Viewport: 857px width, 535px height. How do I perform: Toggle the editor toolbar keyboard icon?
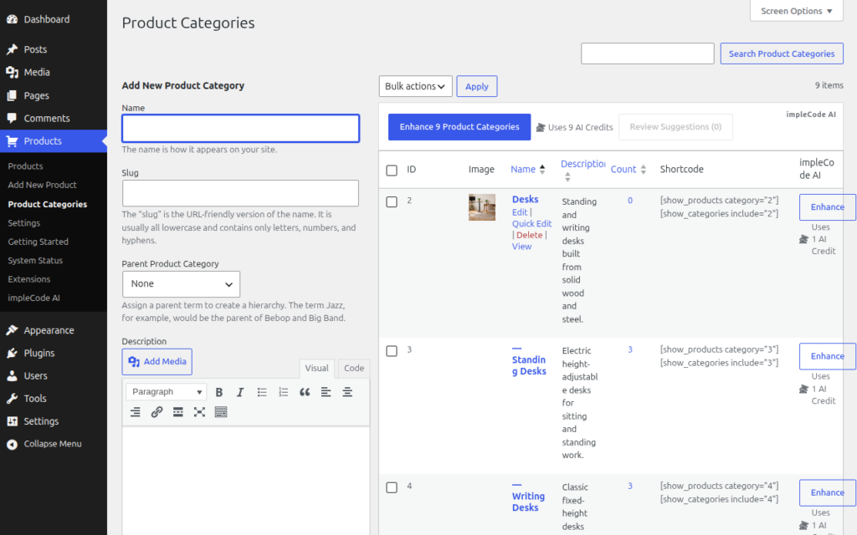pyautogui.click(x=221, y=412)
